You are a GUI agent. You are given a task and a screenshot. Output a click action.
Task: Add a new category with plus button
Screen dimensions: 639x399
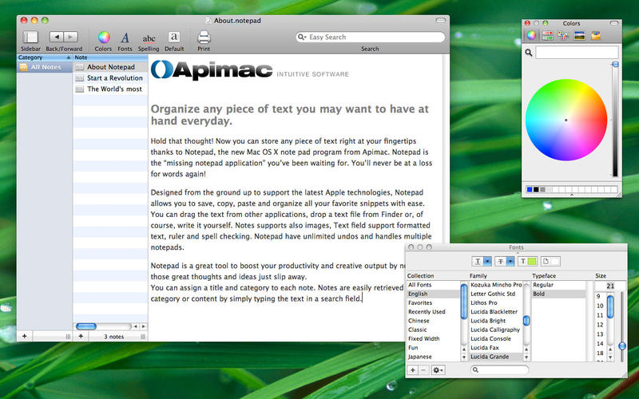tap(24, 337)
